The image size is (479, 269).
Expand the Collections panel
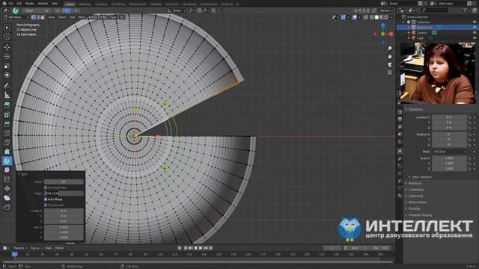click(416, 190)
